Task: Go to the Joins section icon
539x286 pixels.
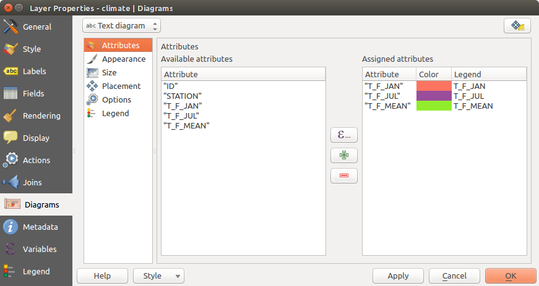Action: tap(11, 182)
